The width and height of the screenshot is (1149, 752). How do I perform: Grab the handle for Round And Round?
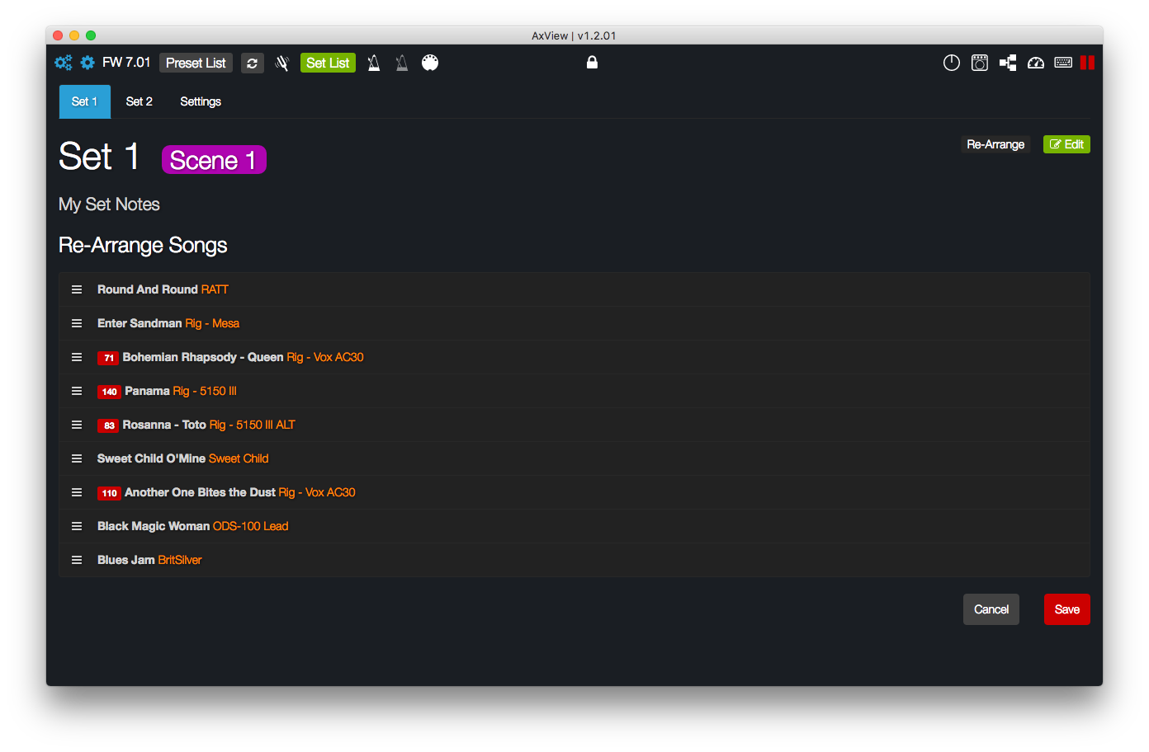pyautogui.click(x=77, y=289)
